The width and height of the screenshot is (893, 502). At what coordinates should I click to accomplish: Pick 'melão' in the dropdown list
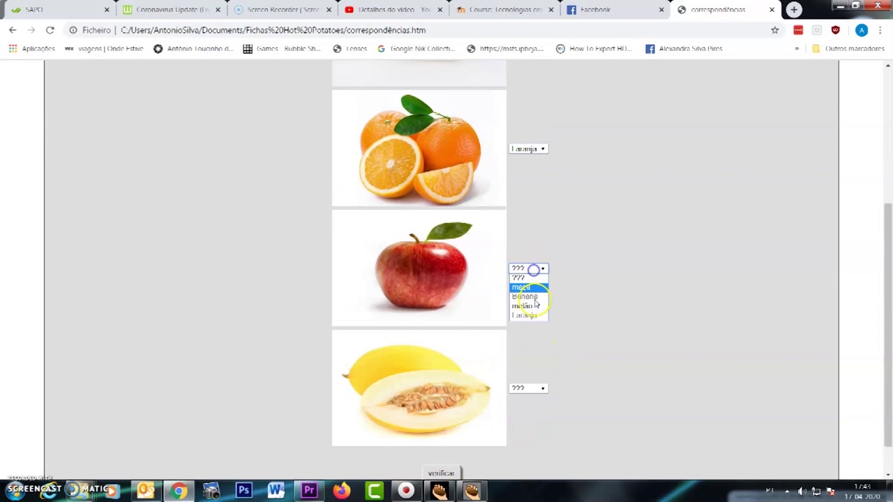[529, 305]
